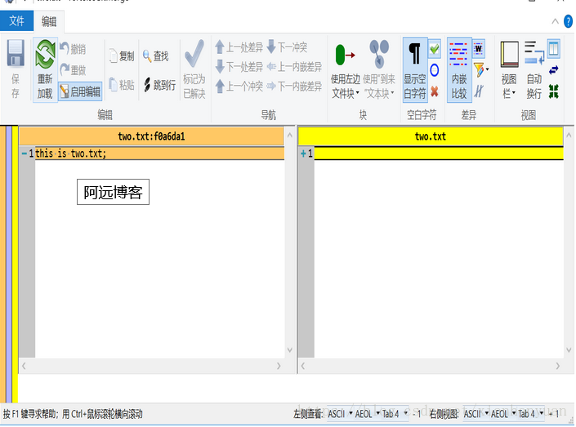
Task: Click the collapse-lines slashes icon under the funnel
Action: (x=479, y=91)
